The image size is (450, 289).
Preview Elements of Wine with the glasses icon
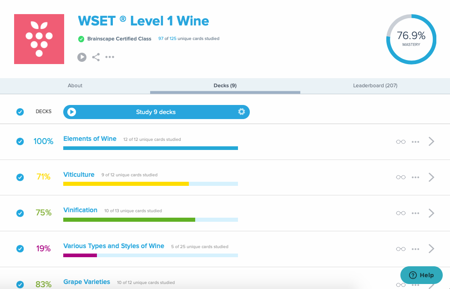(400, 141)
